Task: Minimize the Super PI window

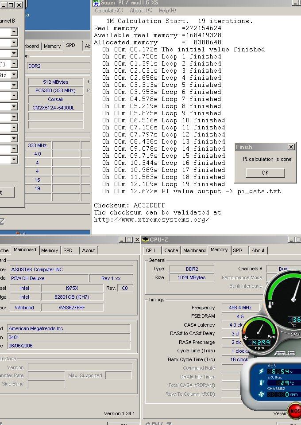Action: [297, 3]
